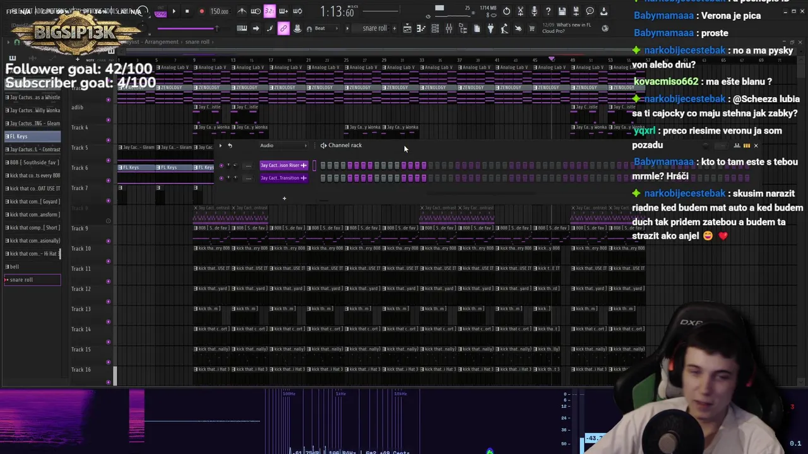Toggle the recording countdown 3.2 button
The image size is (808, 454).
[270, 11]
